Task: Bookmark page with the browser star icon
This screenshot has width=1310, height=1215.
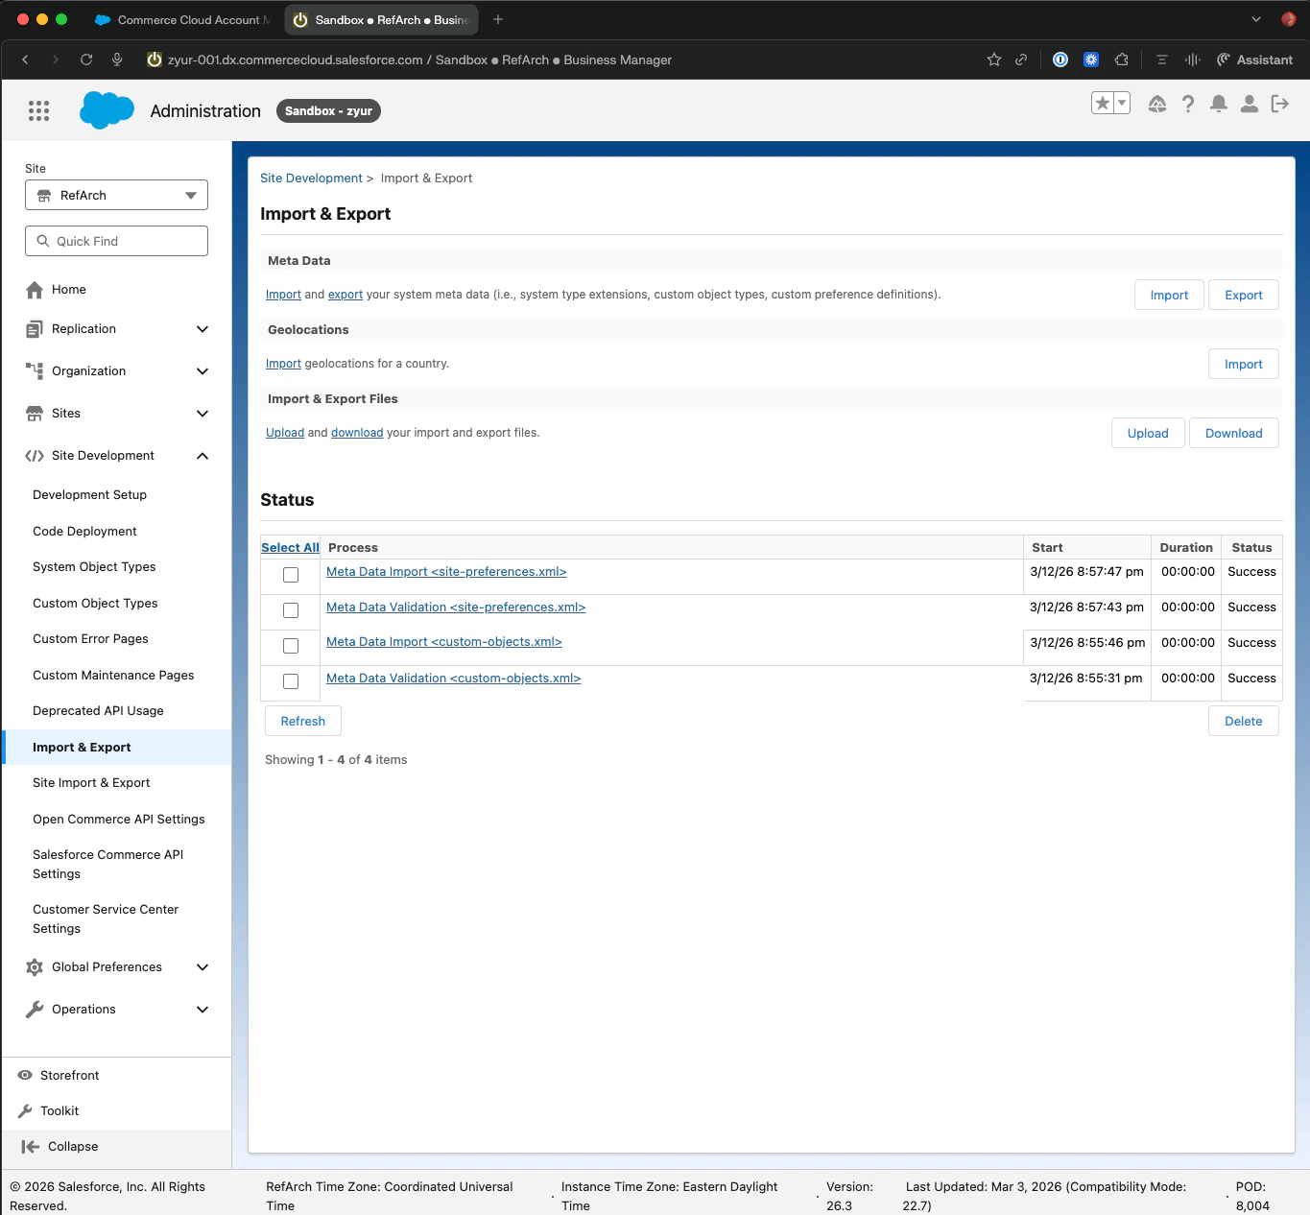Action: tap(994, 60)
